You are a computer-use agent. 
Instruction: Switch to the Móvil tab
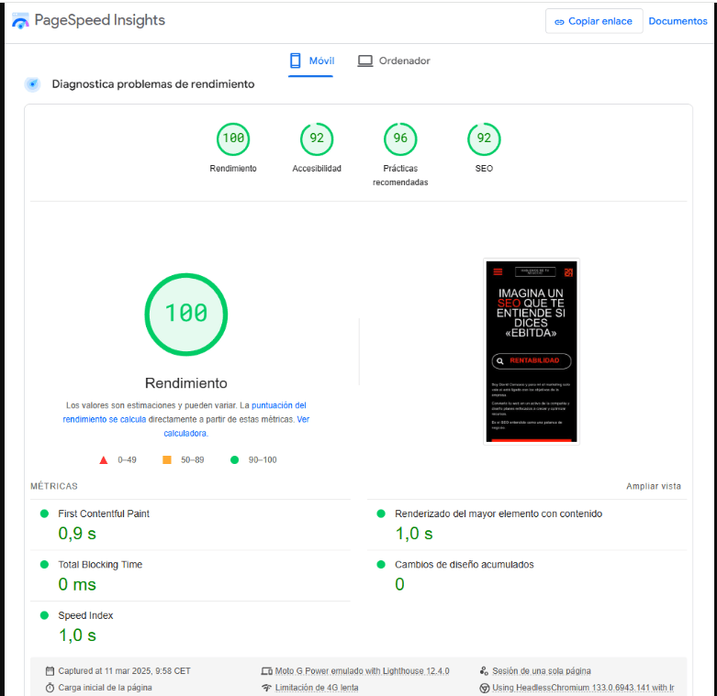[311, 61]
